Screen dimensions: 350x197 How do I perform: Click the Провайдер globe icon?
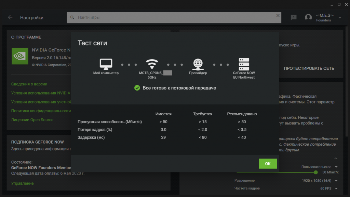click(x=198, y=64)
